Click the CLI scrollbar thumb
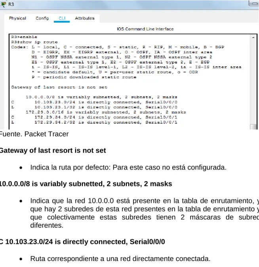259x267 pixels. point(253,127)
